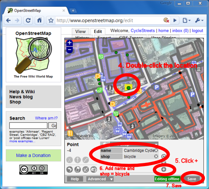Click the logout link
The image size is (209, 189).
tap(198, 31)
